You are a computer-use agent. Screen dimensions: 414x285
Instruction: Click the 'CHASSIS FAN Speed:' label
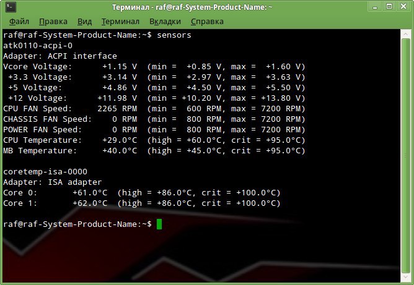coord(48,119)
